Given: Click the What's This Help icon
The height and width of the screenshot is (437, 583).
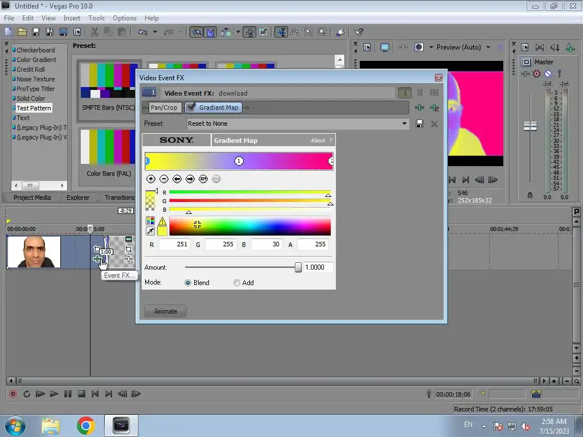Looking at the screenshot, I should 359,32.
